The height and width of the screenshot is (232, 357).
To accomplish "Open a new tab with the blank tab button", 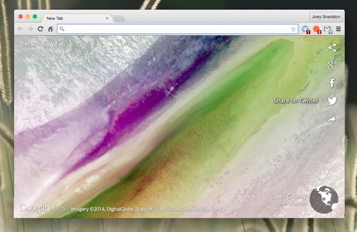I will [x=119, y=19].
